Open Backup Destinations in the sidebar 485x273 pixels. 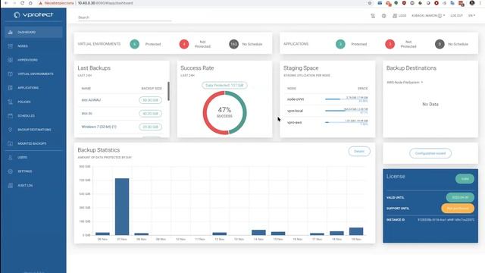tap(33, 130)
